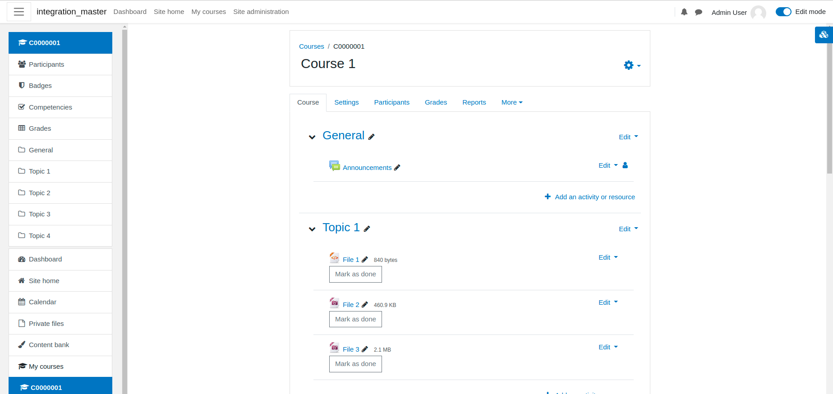Click the Content bank brush icon

pos(22,344)
